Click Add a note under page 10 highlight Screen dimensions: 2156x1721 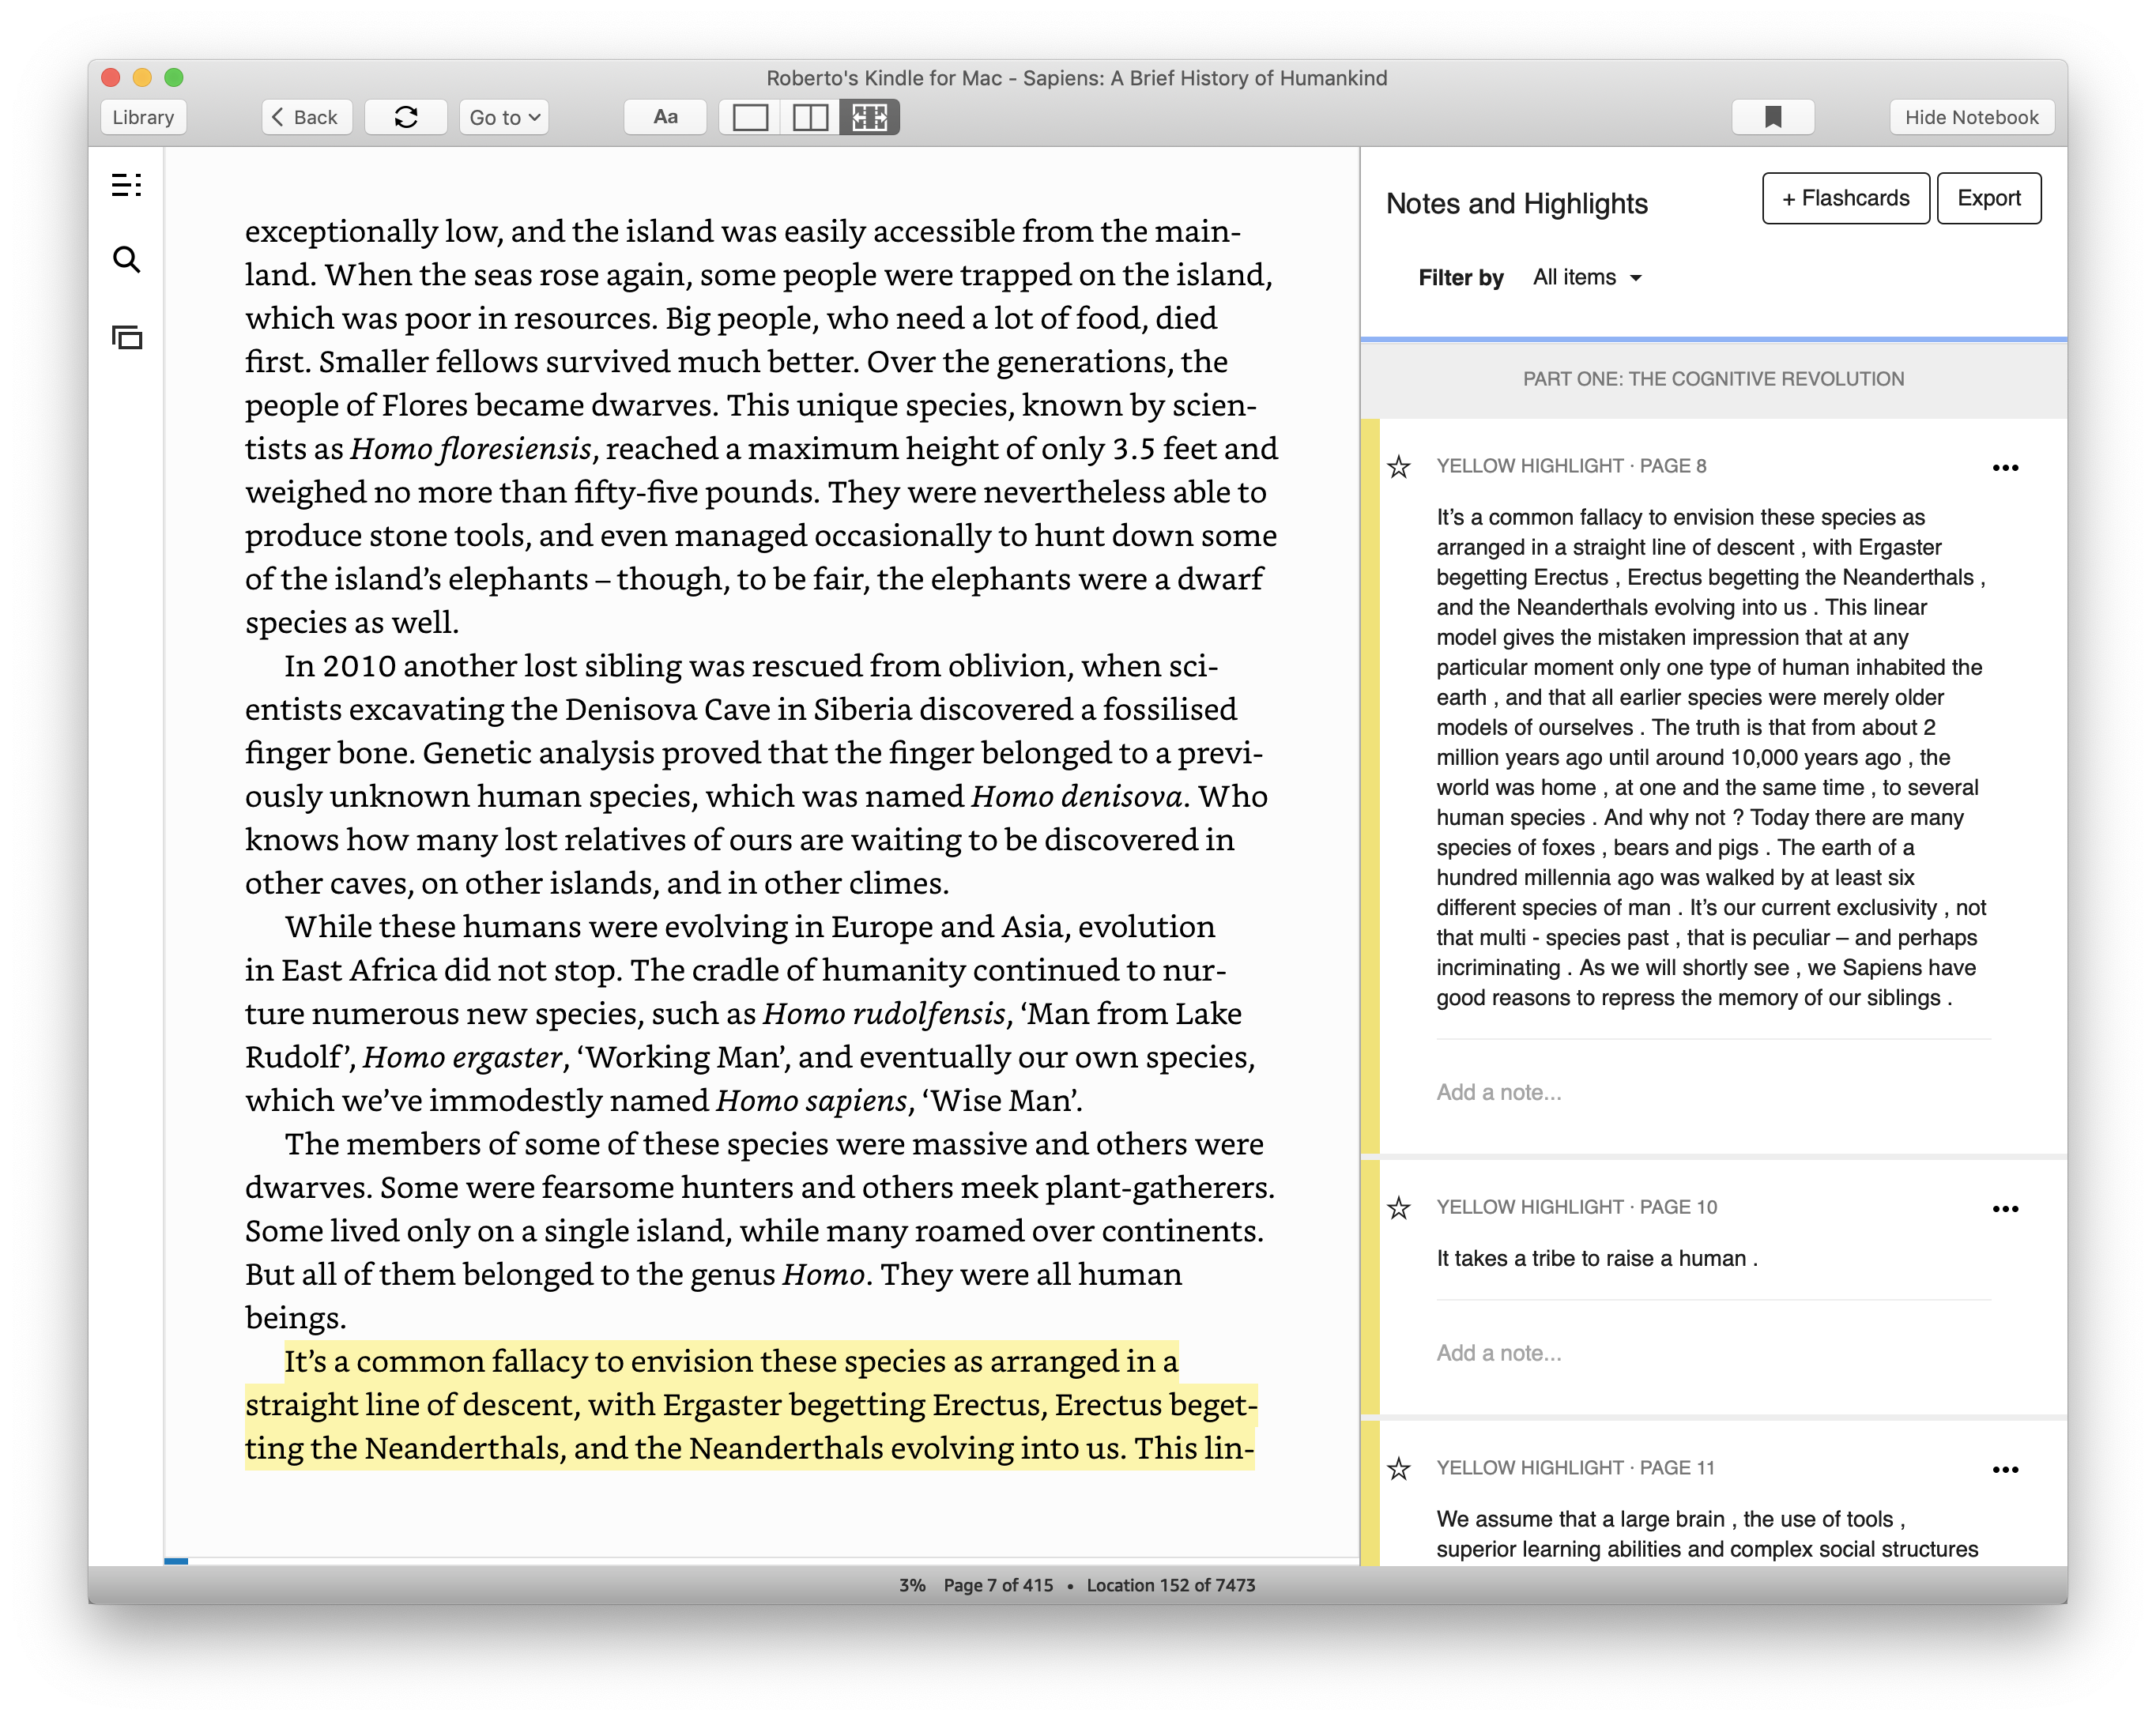(1499, 1353)
